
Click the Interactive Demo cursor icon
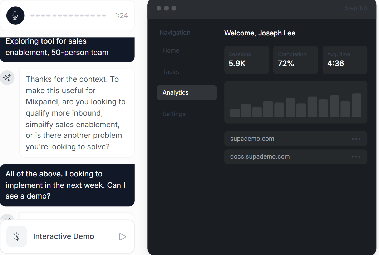click(17, 236)
